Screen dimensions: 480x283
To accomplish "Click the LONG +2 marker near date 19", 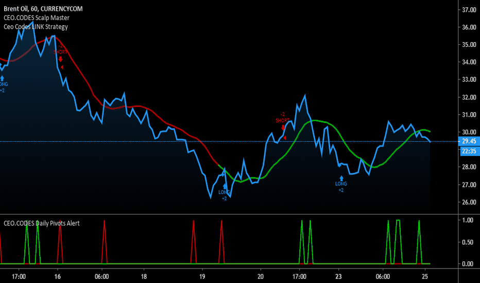I will tap(225, 192).
